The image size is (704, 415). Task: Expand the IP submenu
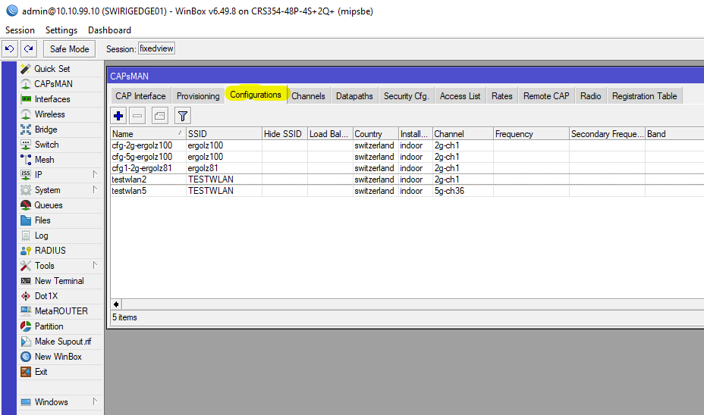click(38, 175)
